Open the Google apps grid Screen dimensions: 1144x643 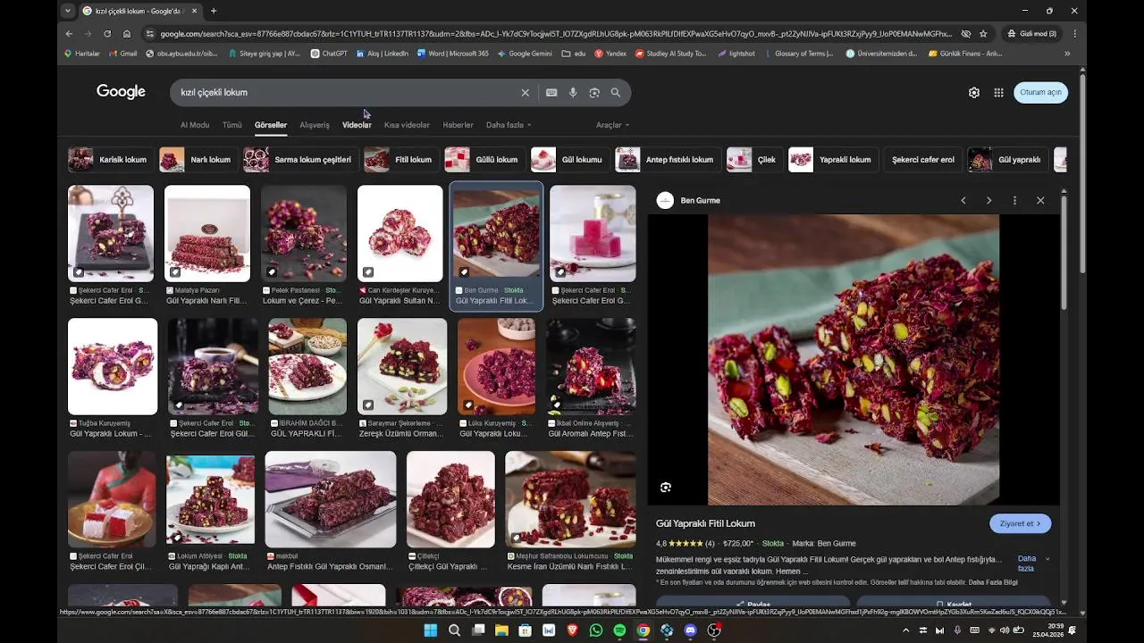999,93
